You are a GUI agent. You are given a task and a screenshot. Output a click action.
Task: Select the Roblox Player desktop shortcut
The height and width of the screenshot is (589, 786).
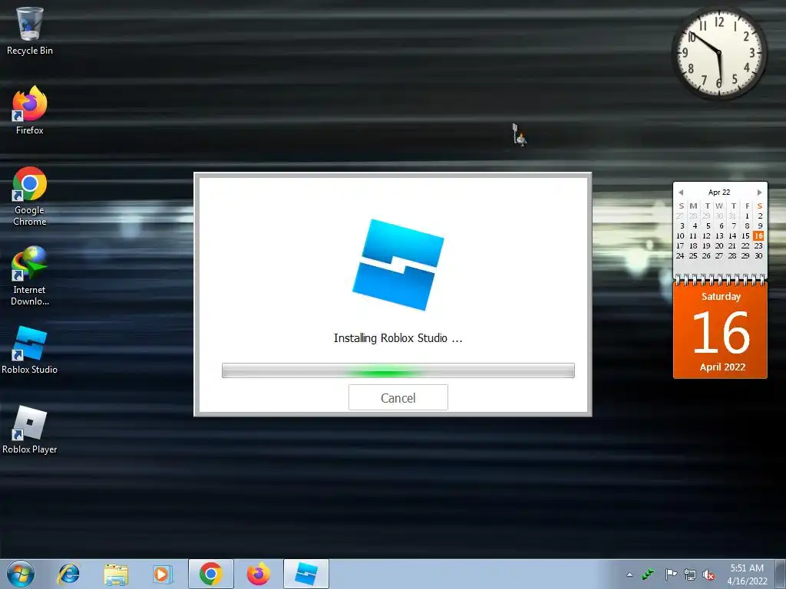30,430
